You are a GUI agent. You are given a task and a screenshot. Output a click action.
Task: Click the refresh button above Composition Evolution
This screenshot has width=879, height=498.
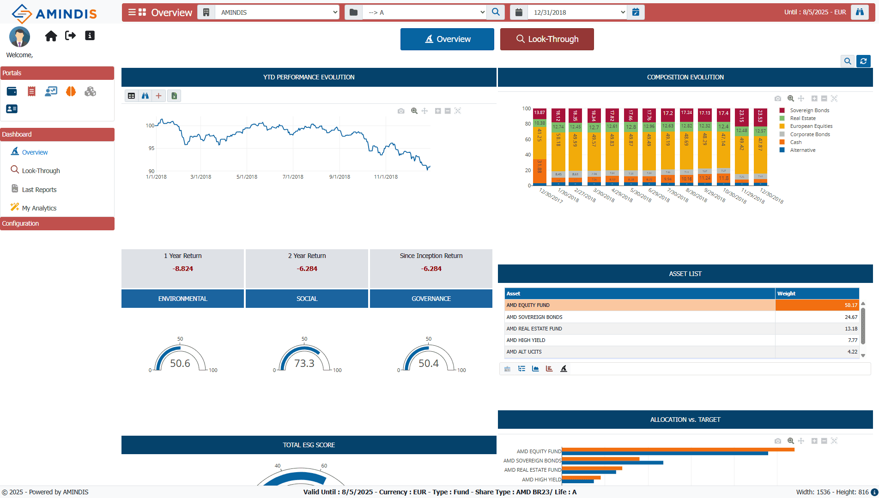863,61
